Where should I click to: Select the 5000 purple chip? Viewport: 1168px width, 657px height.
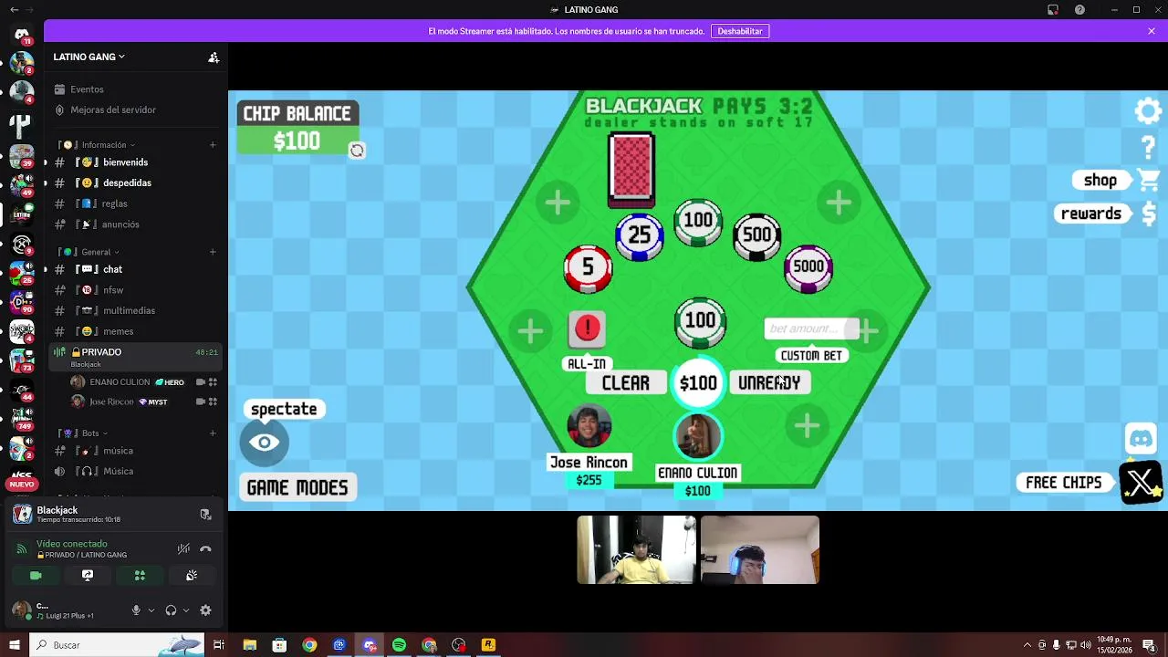click(x=808, y=268)
